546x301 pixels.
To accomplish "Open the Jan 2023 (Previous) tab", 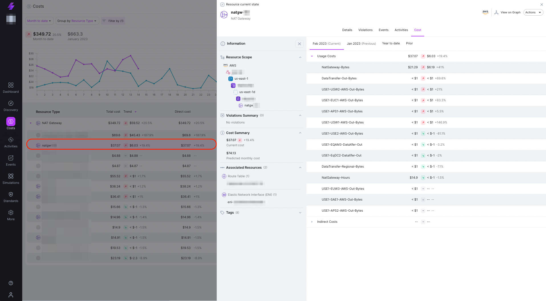I will tap(361, 43).
